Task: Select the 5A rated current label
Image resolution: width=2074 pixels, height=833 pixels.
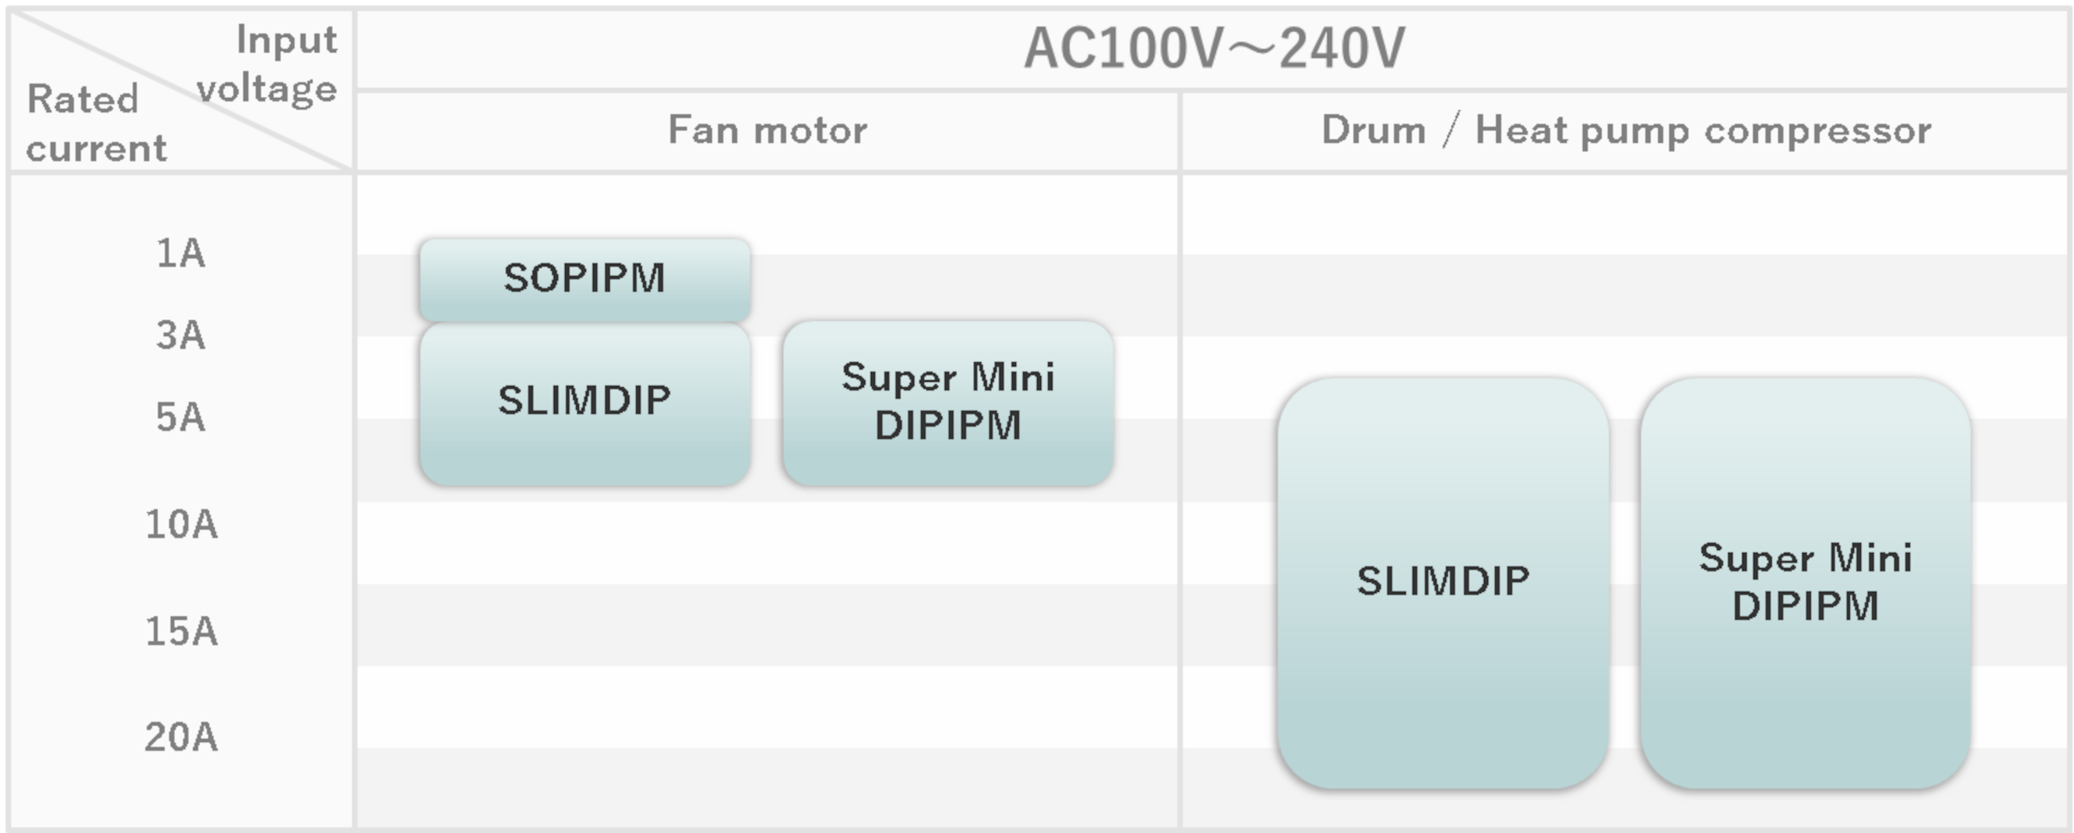Action: 180,417
